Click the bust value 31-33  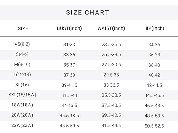click(x=69, y=44)
